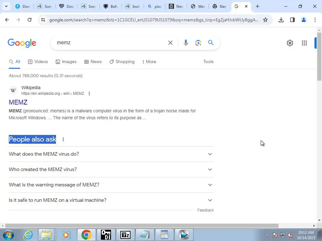
Task: Clear the search box with the X
Action: (170, 43)
